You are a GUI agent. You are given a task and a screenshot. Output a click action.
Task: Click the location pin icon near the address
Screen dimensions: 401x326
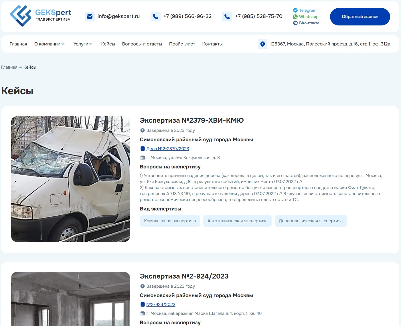point(262,44)
